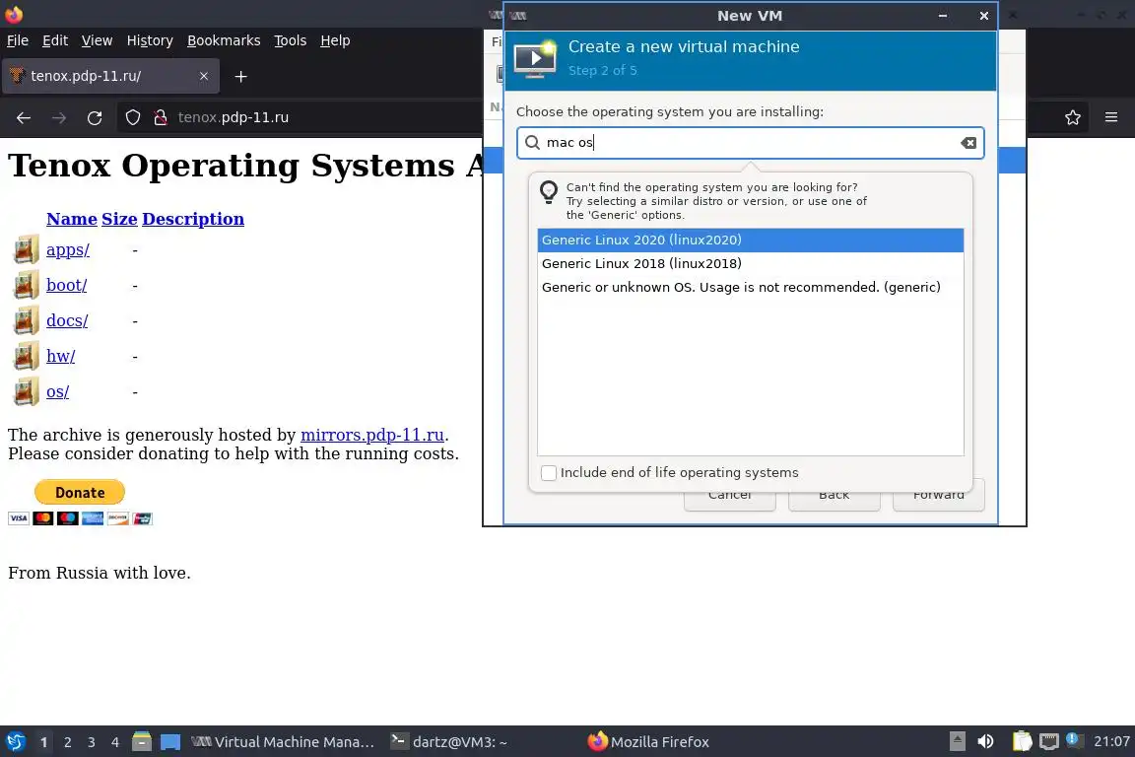This screenshot has width=1135, height=757.
Task: Open the apps/ directory link
Action: click(x=68, y=250)
